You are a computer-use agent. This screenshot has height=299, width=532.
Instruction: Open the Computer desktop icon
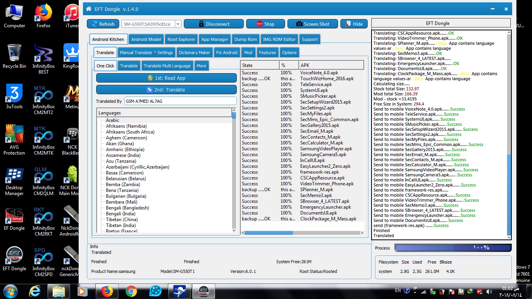[14, 16]
